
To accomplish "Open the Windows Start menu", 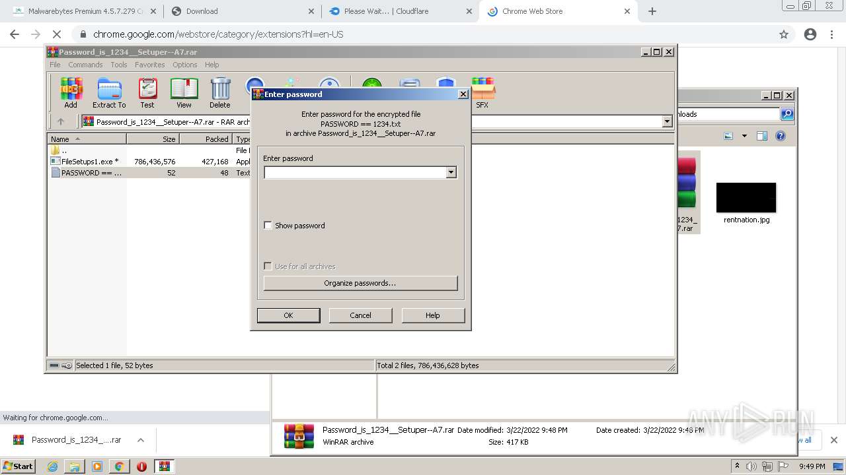I will pyautogui.click(x=18, y=466).
